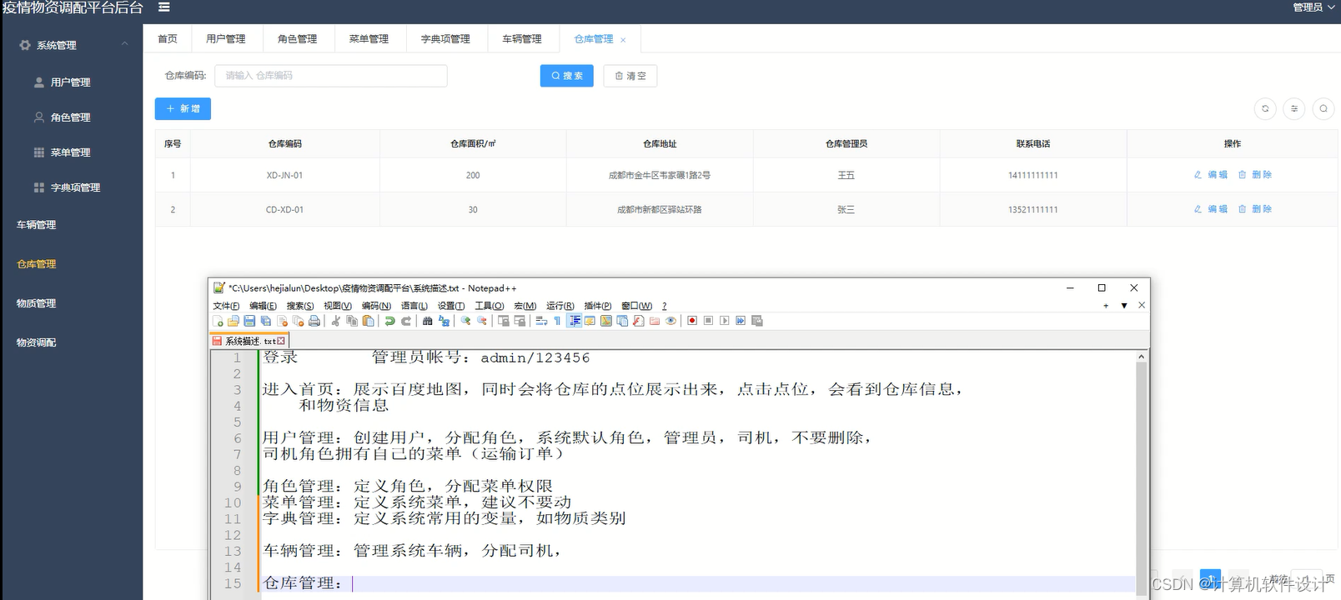Click the Playback macro icon in Notepad++

click(x=724, y=321)
